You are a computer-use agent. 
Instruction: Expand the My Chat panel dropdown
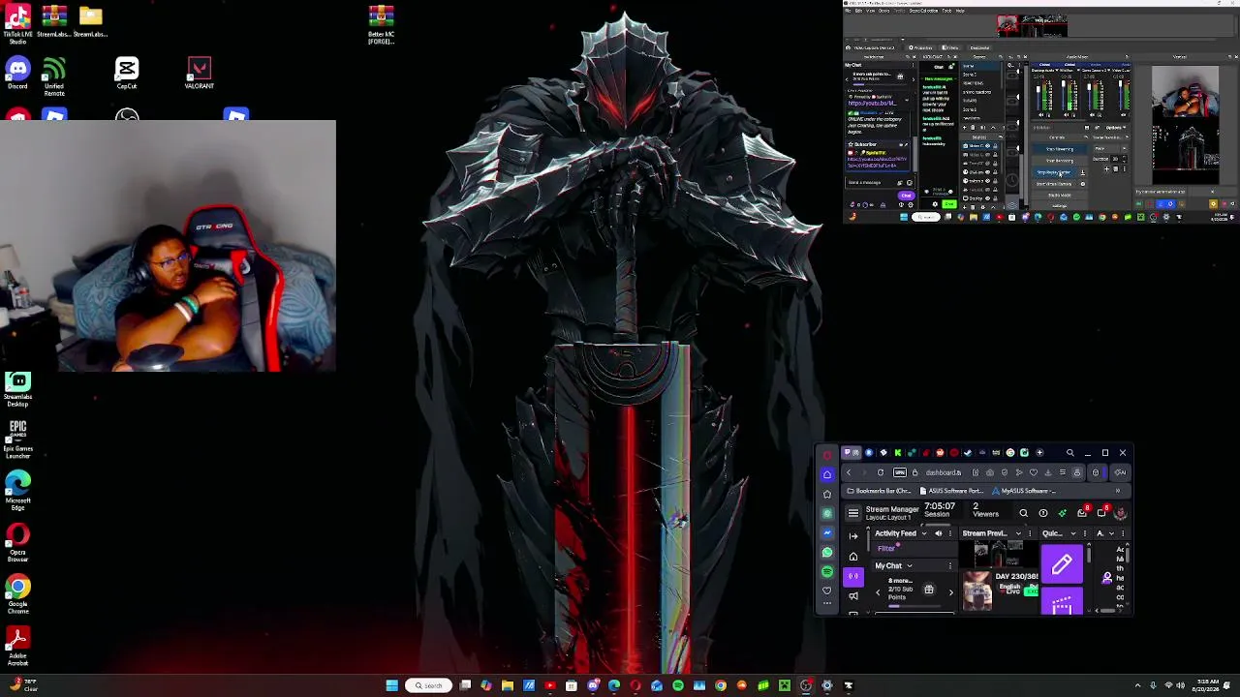click(x=909, y=566)
